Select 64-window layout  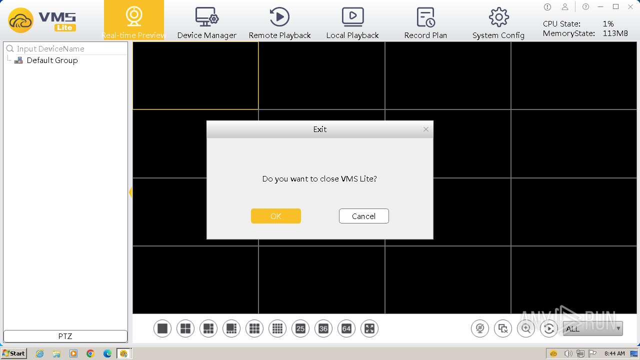point(346,328)
